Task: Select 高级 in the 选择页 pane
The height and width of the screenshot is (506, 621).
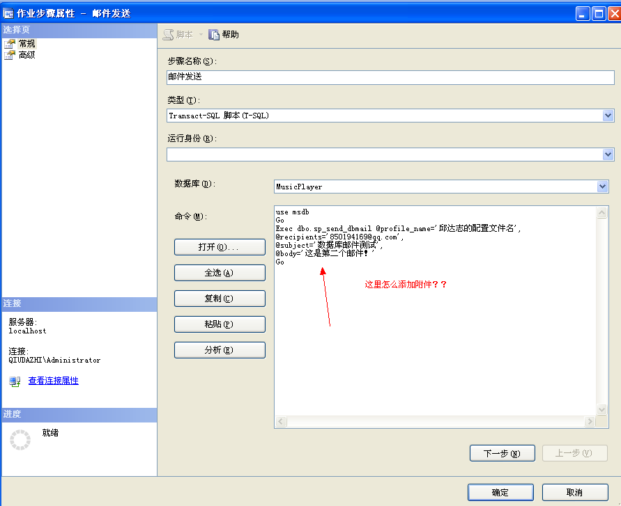Action: 26,54
